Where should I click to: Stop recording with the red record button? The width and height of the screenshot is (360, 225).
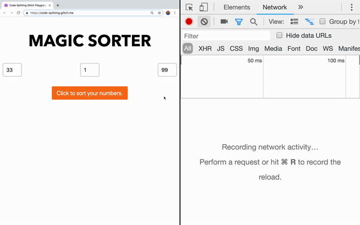pos(189,22)
